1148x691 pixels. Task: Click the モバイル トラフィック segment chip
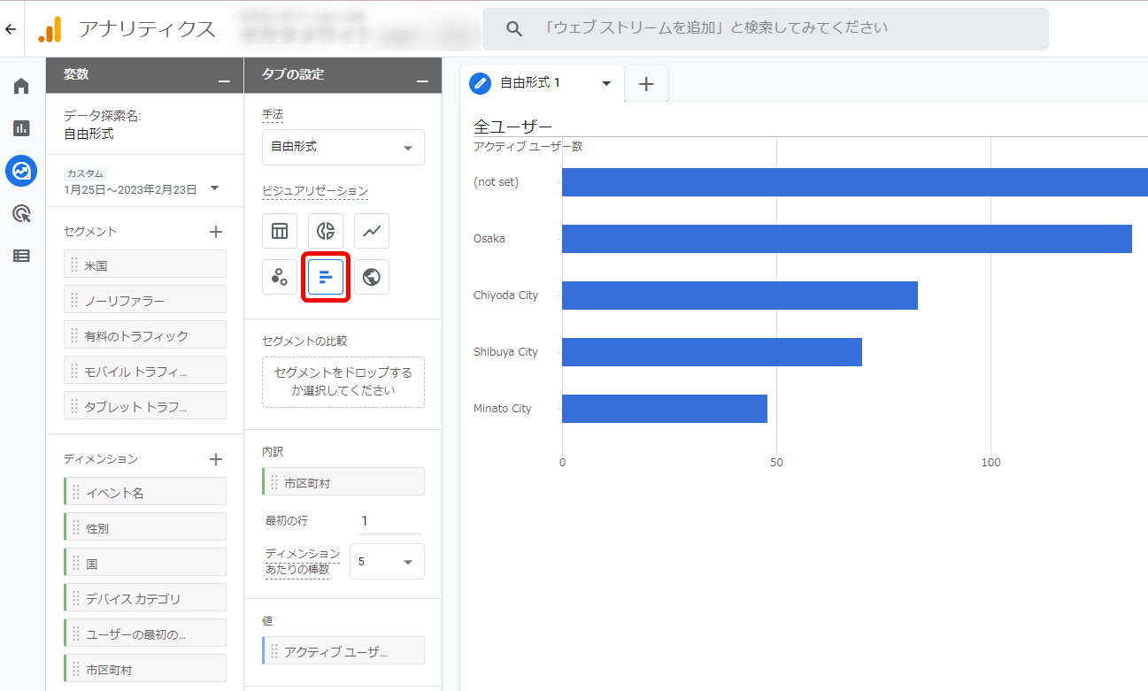(x=145, y=371)
